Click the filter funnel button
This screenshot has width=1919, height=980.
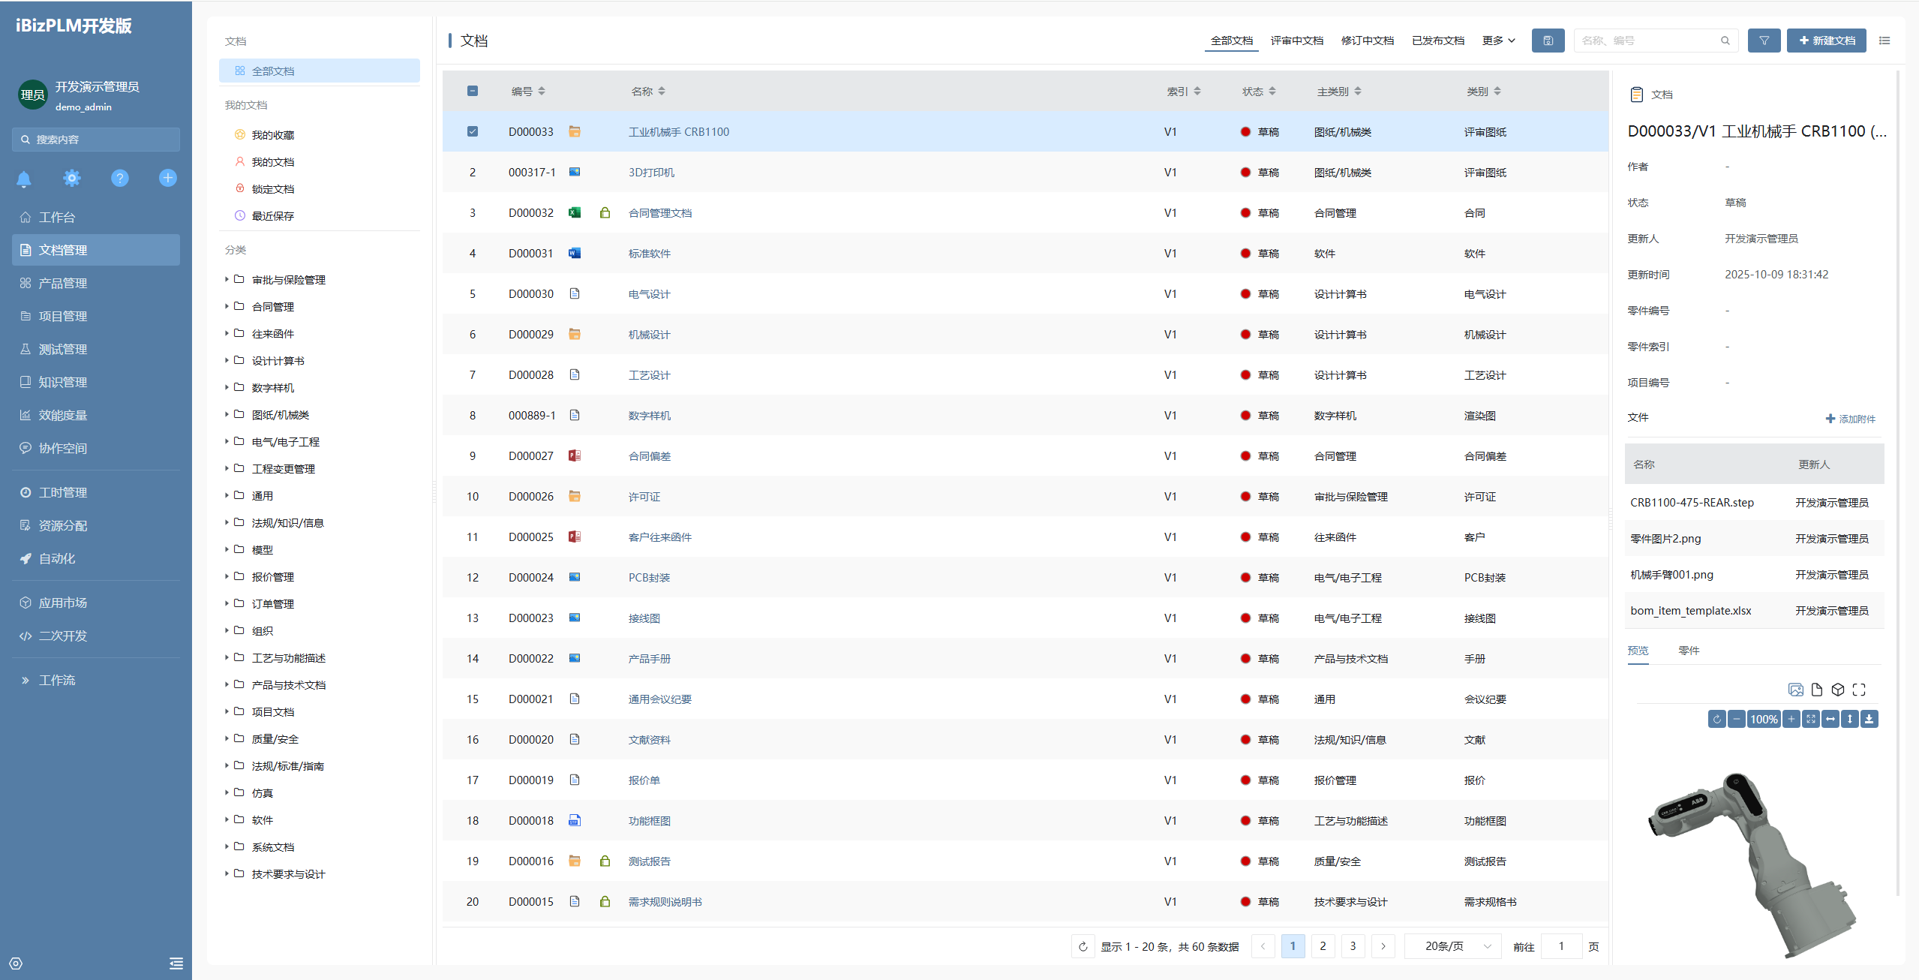coord(1764,41)
